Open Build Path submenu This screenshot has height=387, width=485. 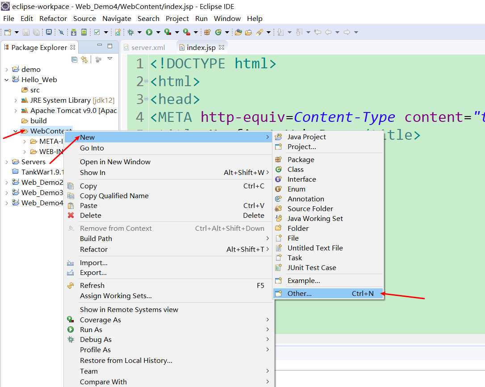point(168,239)
